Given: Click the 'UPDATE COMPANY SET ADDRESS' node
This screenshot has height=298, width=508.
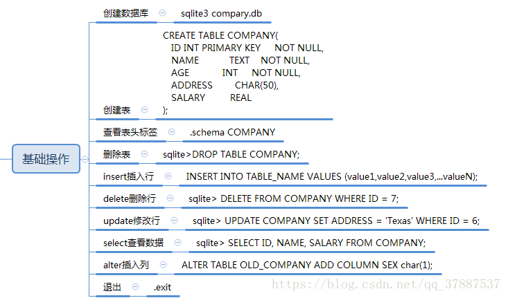Looking at the screenshot, I should pos(336,221).
